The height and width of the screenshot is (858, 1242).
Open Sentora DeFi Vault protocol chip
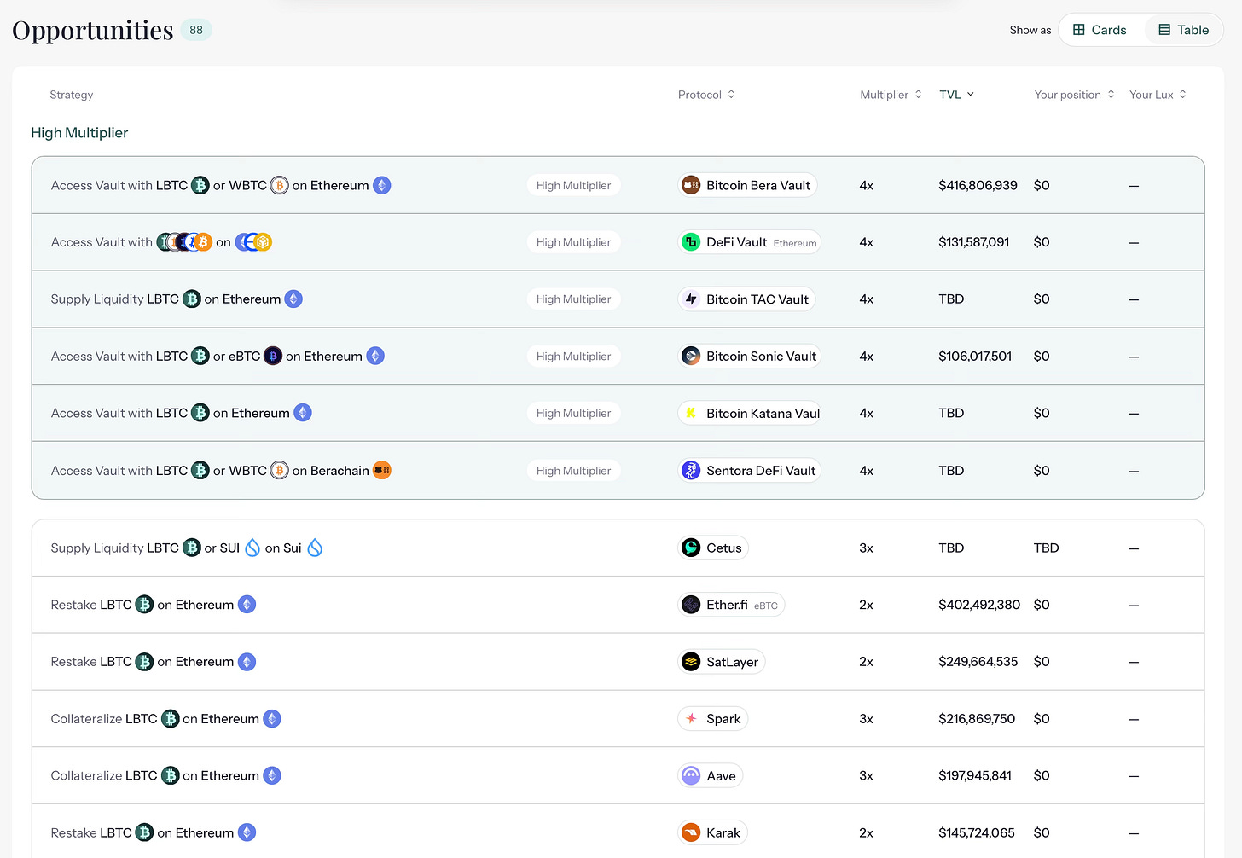click(x=750, y=470)
